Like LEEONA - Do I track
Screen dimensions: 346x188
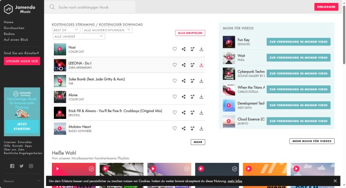(x=174, y=65)
